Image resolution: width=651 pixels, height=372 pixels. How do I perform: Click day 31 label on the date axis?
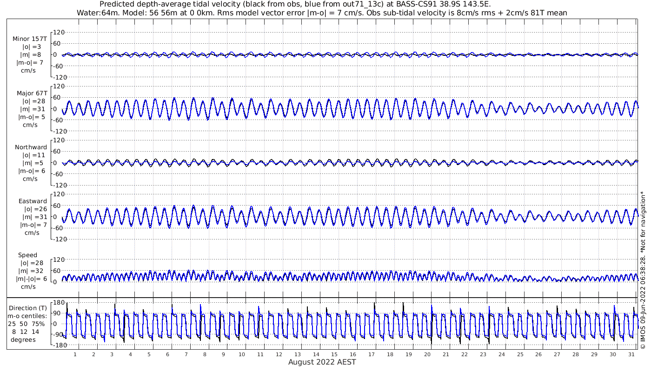pos(631,354)
